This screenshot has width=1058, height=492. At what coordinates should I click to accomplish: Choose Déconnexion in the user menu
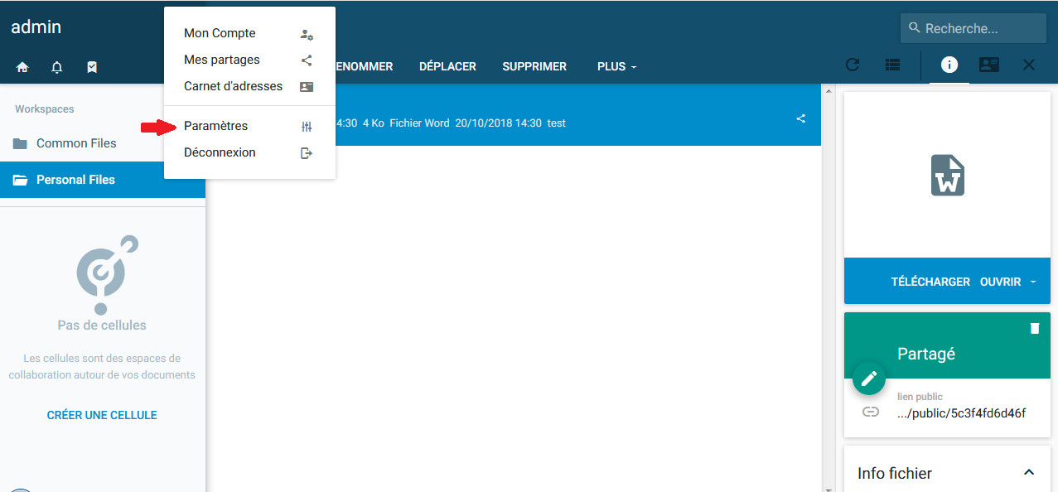tap(220, 152)
